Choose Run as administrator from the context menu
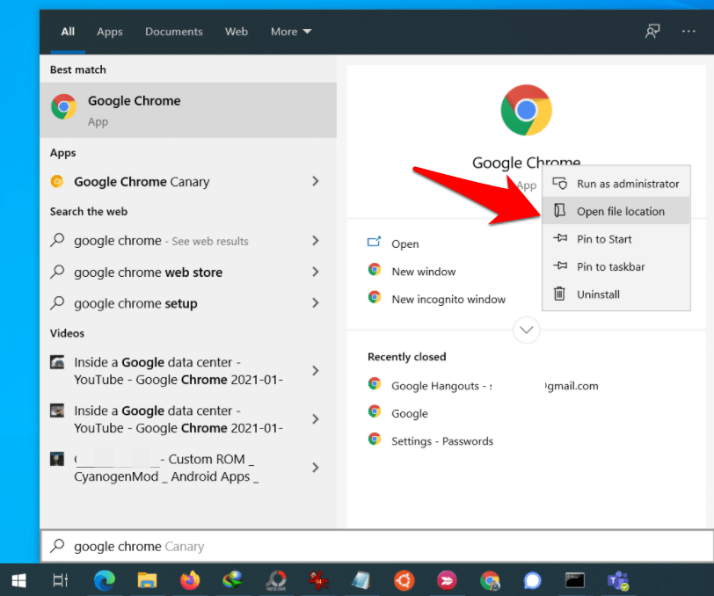Viewport: 714px width, 596px height. [x=627, y=184]
